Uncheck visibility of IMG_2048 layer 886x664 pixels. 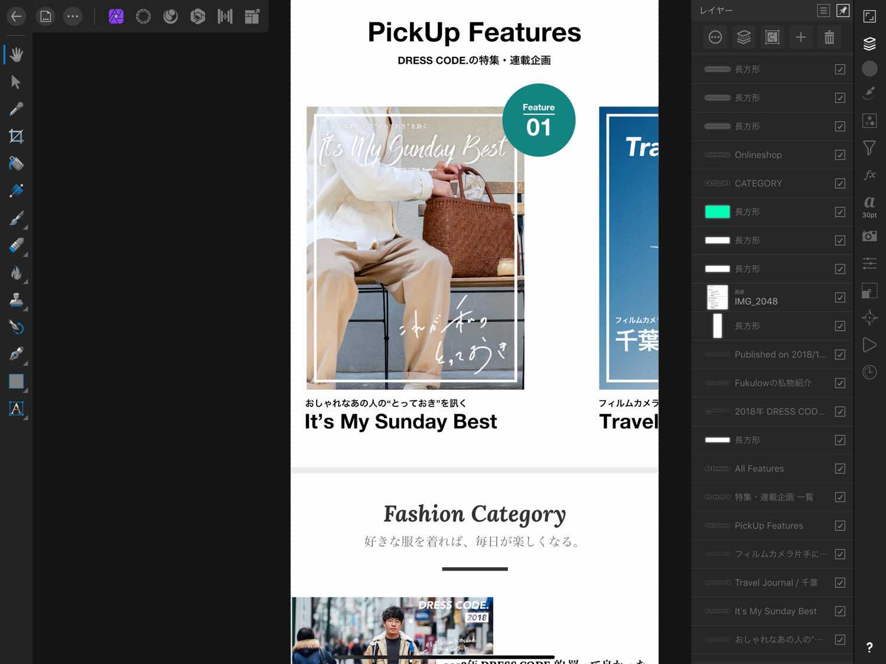840,297
